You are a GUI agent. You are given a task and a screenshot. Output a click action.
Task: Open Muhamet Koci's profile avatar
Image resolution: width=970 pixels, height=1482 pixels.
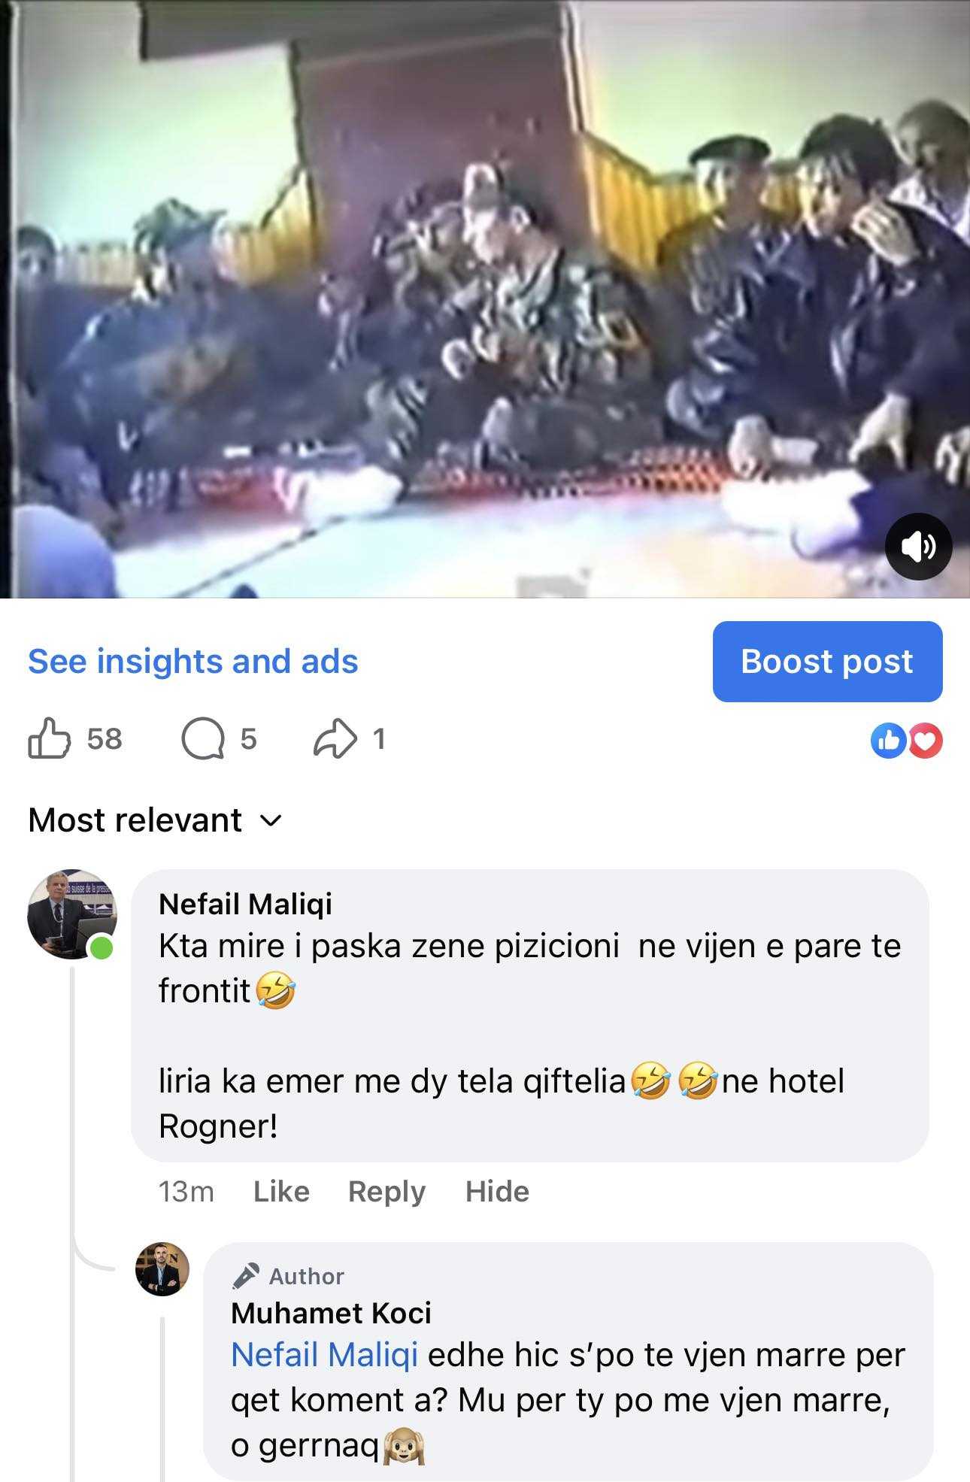[162, 1269]
